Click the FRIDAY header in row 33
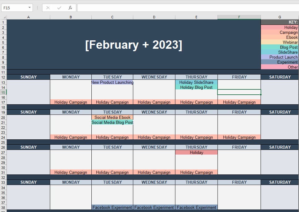Image resolution: width=299 pixels, height=212 pixels. click(x=239, y=182)
